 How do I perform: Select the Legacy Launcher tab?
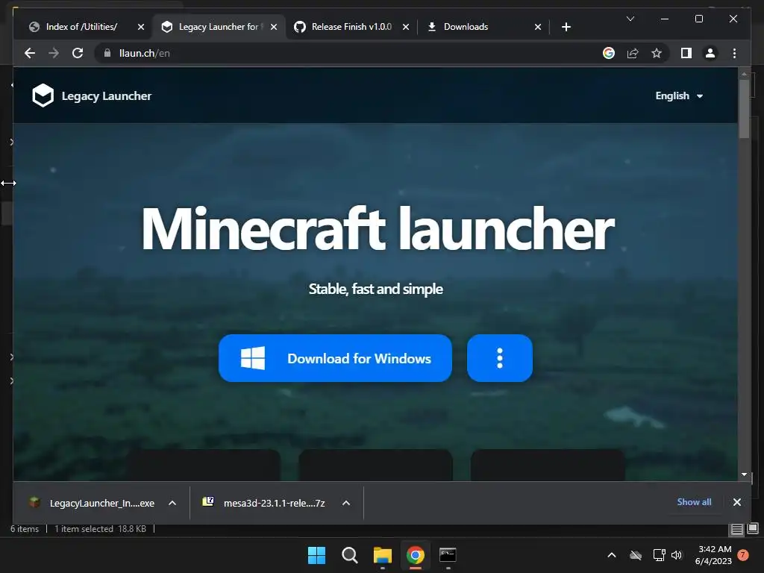[219, 27]
